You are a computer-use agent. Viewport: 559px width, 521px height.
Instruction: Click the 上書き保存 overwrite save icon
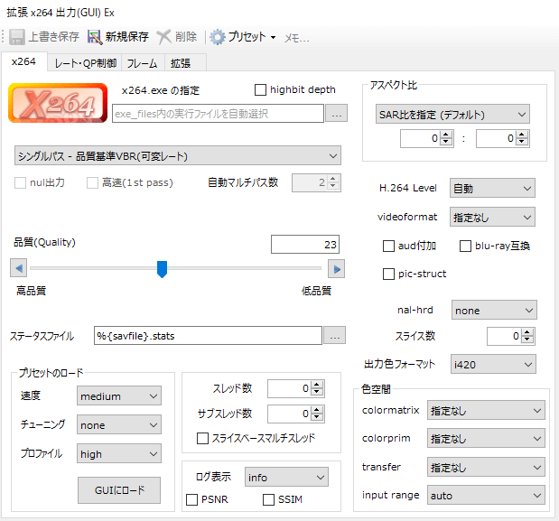click(x=16, y=37)
